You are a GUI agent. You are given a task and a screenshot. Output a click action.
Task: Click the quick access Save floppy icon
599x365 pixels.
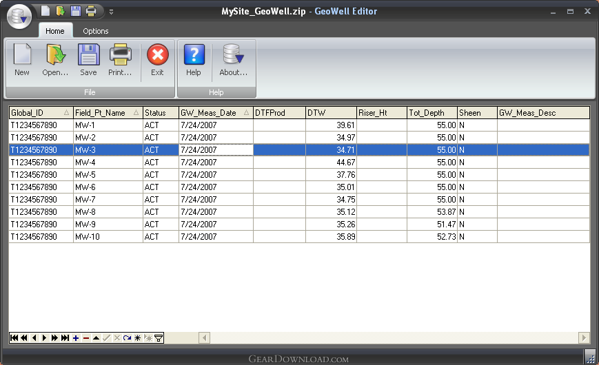point(76,11)
